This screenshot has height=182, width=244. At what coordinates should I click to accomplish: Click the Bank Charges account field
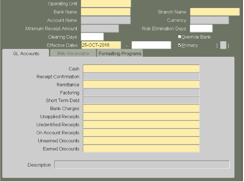[x=141, y=109]
